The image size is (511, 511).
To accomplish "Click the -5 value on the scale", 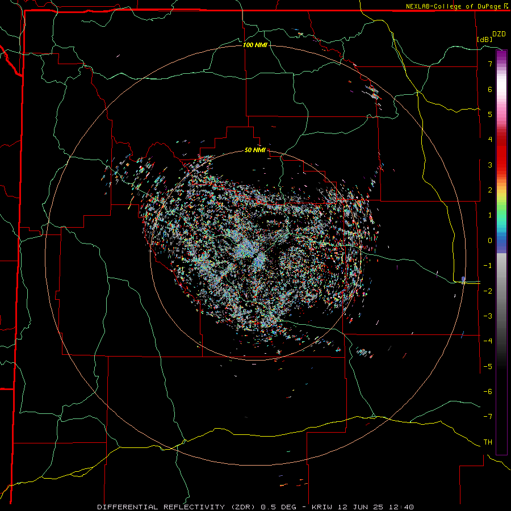I will (x=488, y=367).
